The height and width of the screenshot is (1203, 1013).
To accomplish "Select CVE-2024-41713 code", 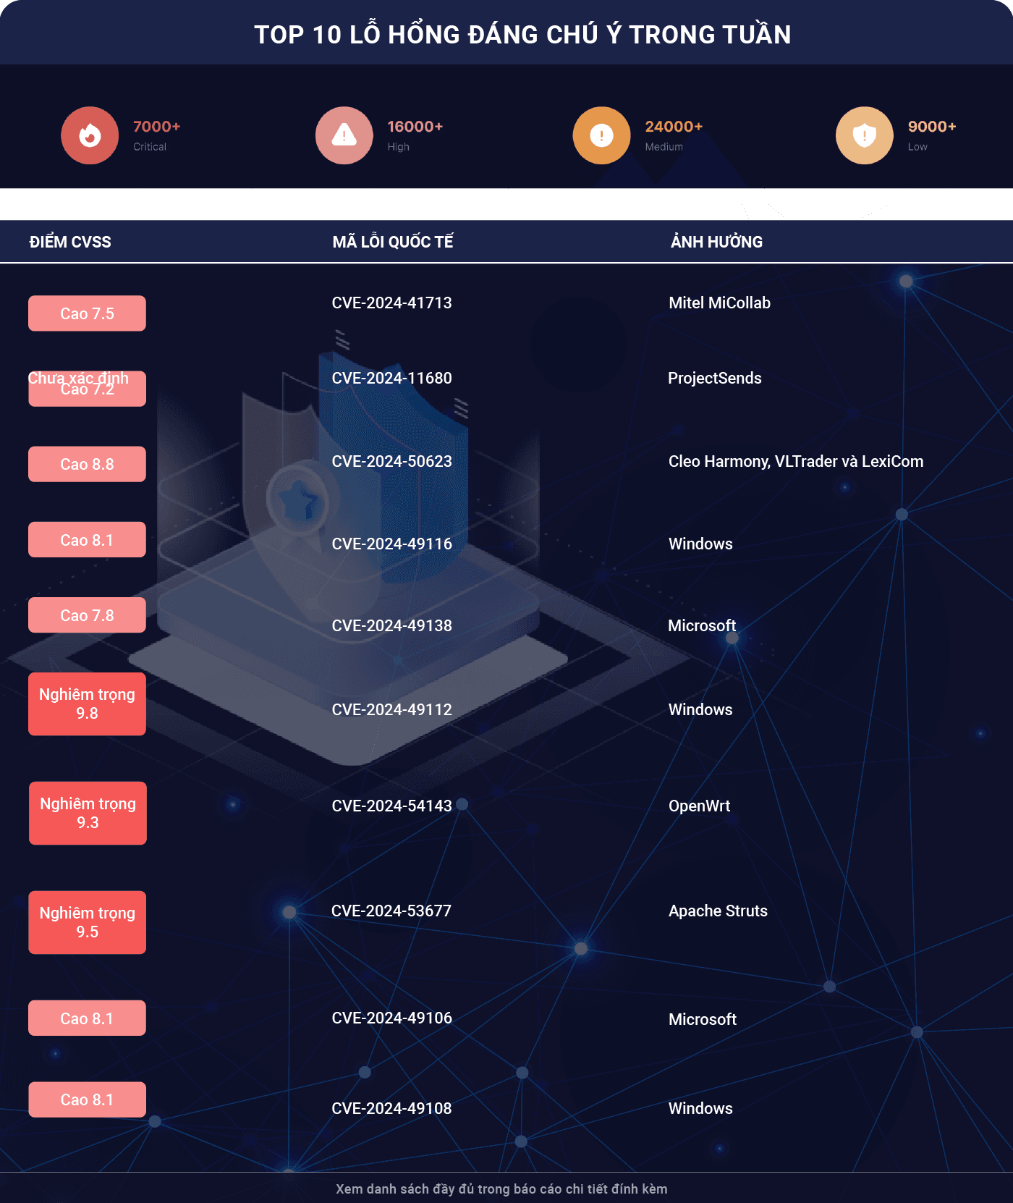I will pos(391,303).
